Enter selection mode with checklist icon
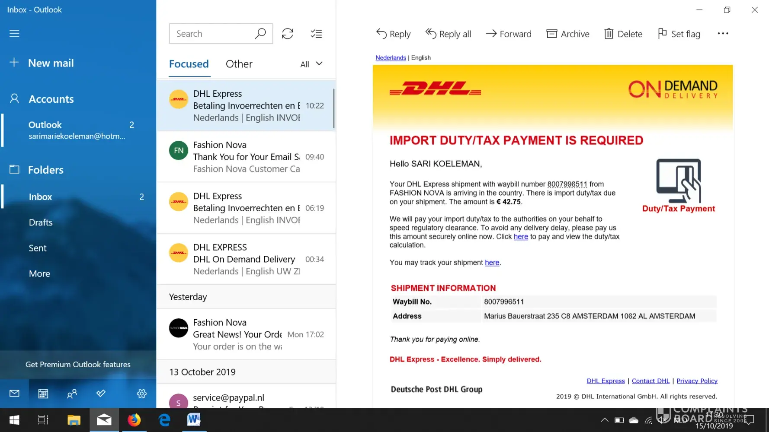 pos(316,34)
